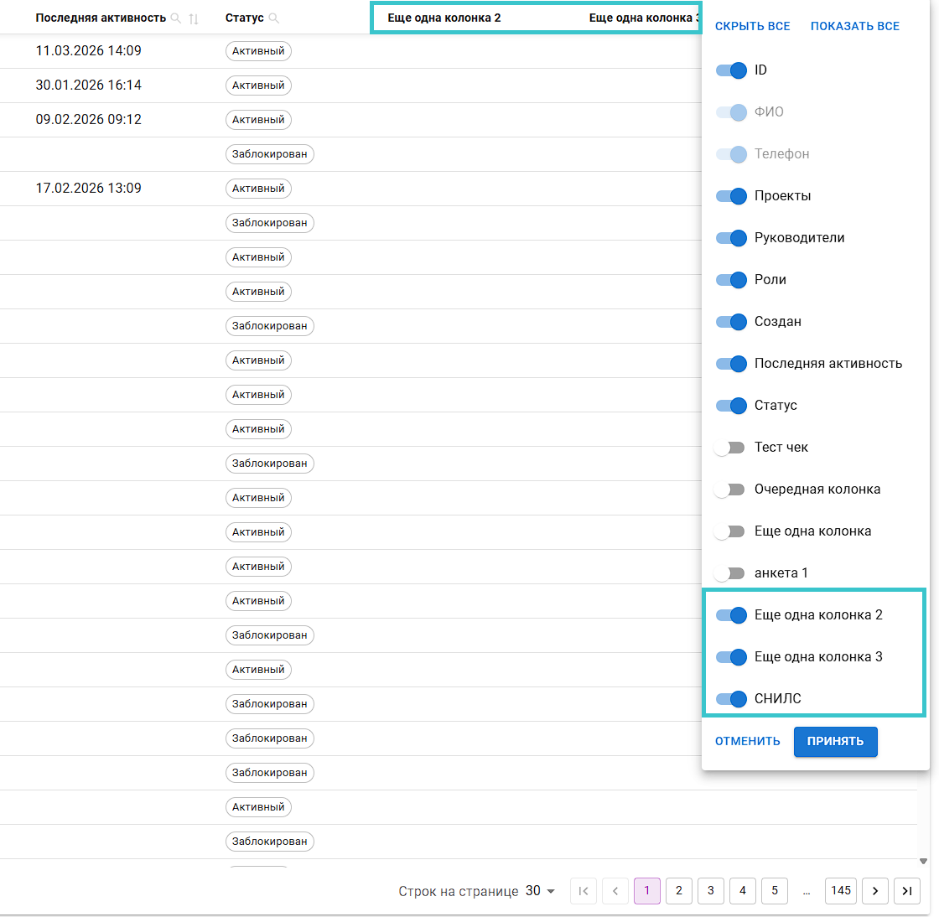Select the date 09.02.2026 09:12

[89, 120]
